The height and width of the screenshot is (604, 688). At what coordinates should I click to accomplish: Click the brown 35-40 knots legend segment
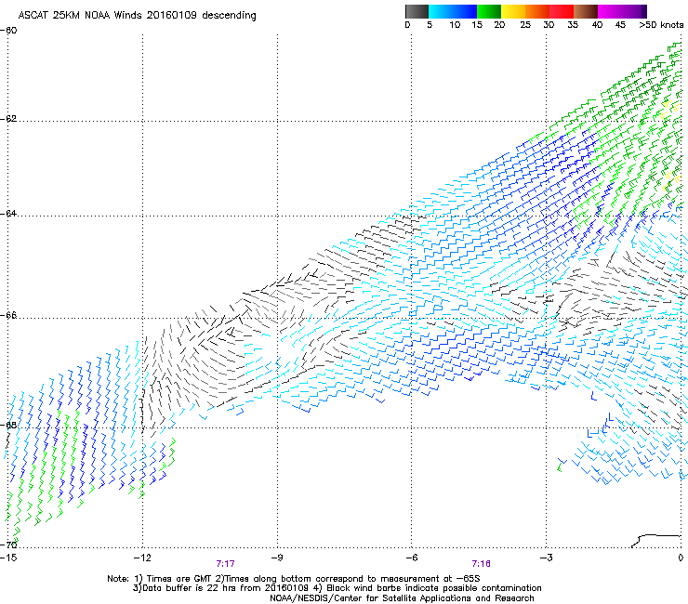[x=586, y=11]
